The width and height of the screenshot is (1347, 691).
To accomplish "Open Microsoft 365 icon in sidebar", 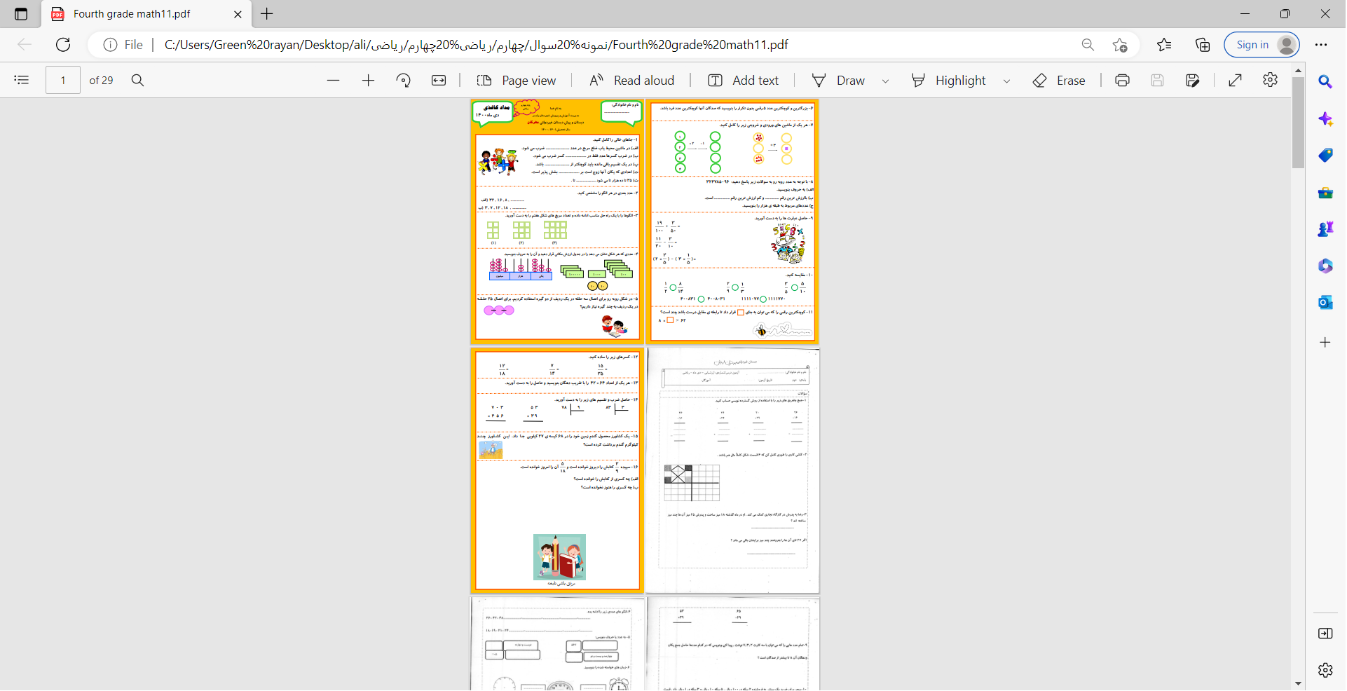I will [x=1325, y=266].
